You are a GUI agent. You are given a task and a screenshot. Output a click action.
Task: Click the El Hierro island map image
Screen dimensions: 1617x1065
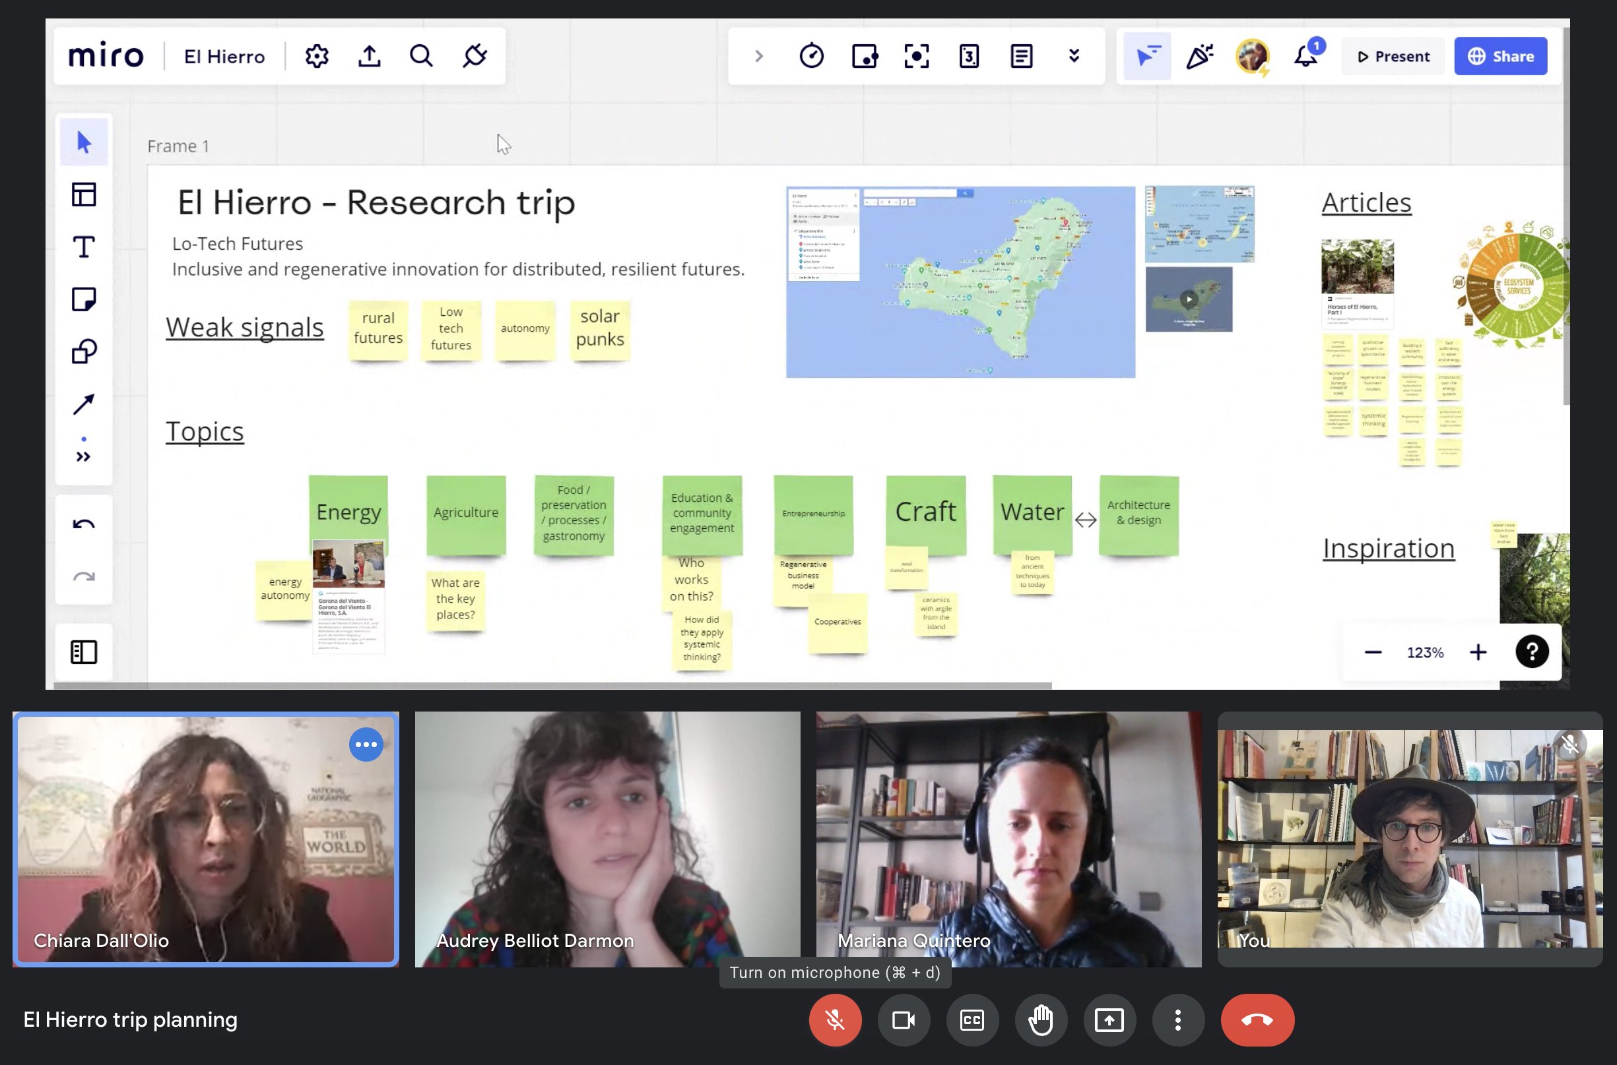coord(960,282)
